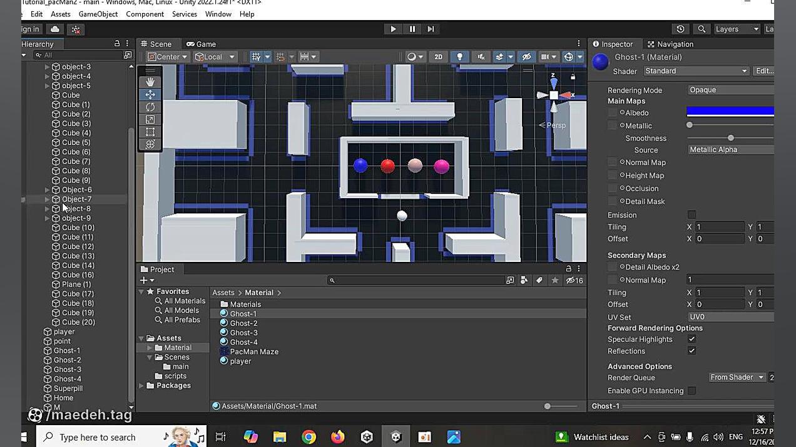This screenshot has height=447, width=796.
Task: Select the Rotate tool in Scene toolbar
Action: pyautogui.click(x=150, y=107)
